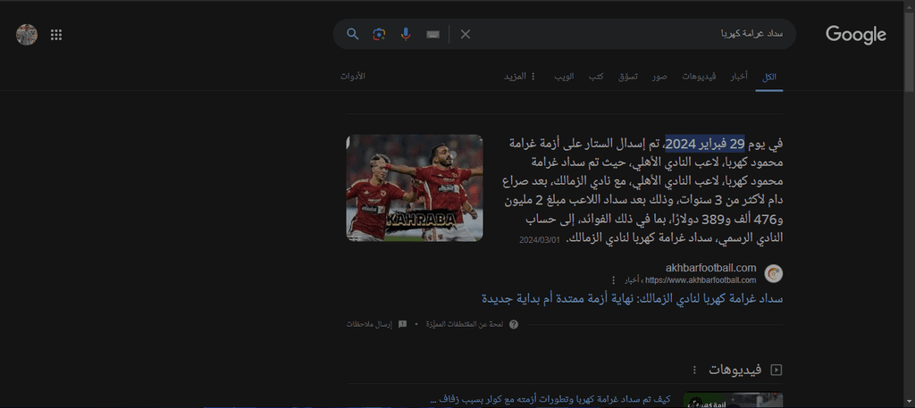Viewport: 915px width, 408px height.
Task: Click إرسال ملاحظات feedback link
Action: click(376, 325)
